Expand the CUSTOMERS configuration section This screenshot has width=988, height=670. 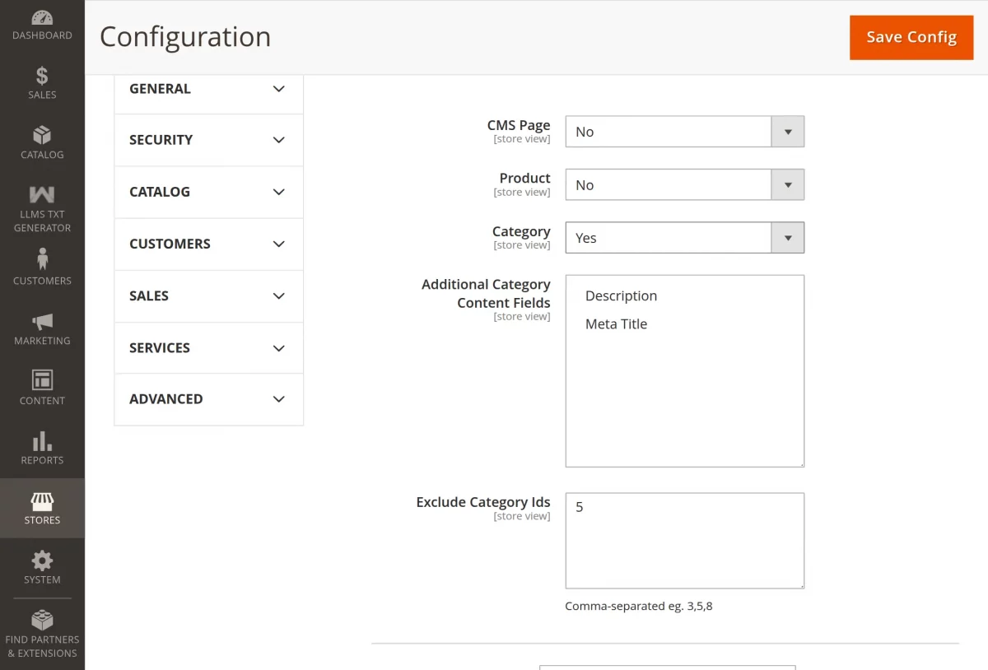pos(208,244)
